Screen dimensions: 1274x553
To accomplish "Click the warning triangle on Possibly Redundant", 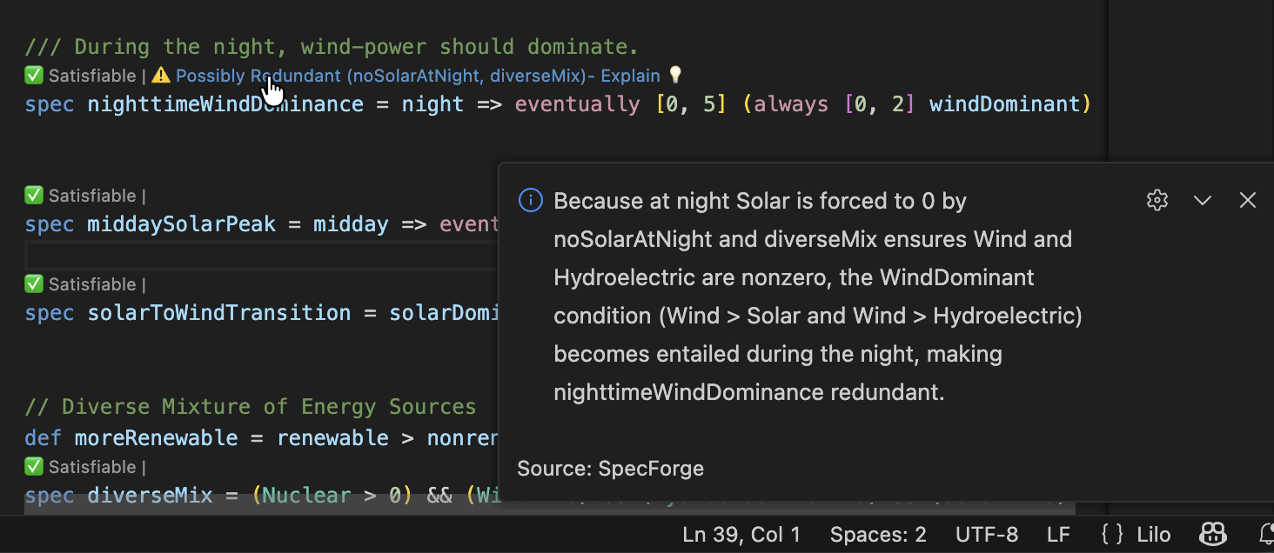I will 160,76.
